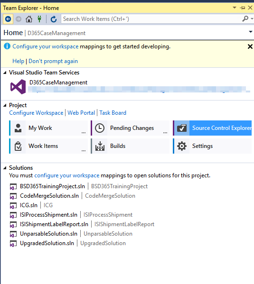Open the Task Board link
Viewport: 254px width, 284px height.
click(x=113, y=113)
